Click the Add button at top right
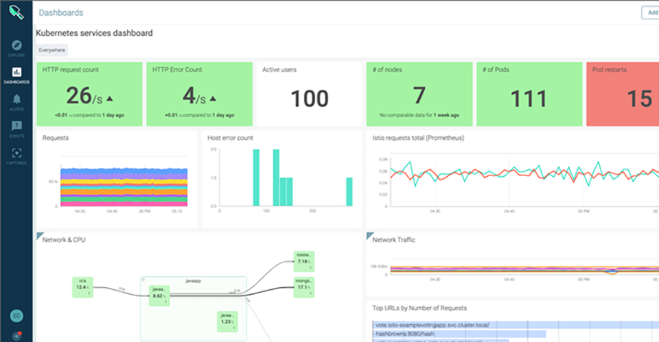This screenshot has height=342, width=659. (649, 12)
